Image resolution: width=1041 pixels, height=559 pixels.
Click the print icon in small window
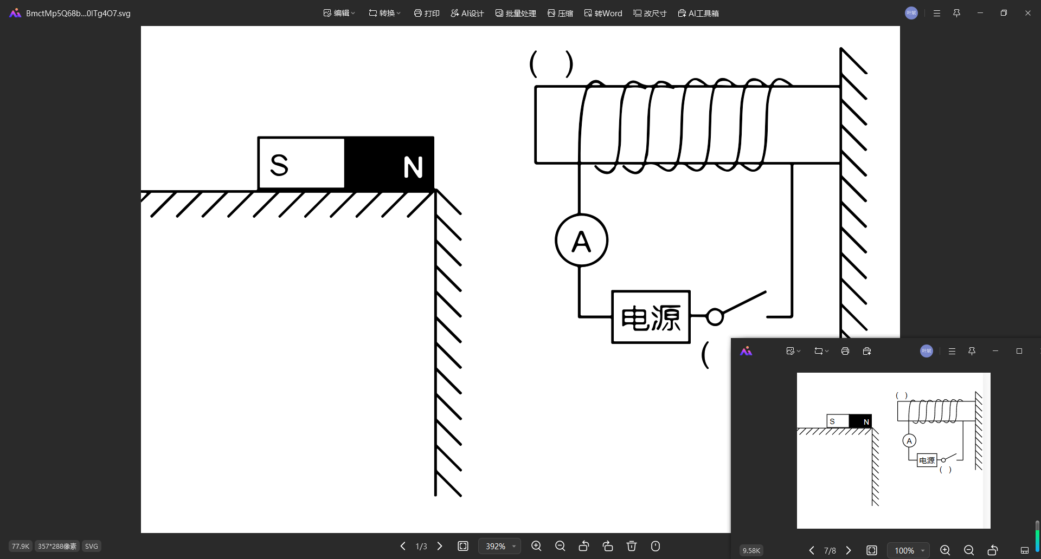[x=845, y=351]
